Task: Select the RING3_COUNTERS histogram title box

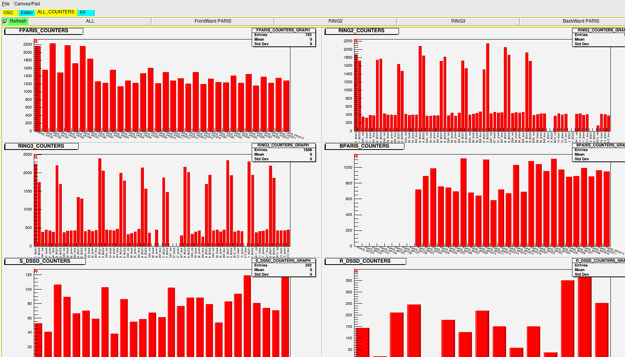Action: click(41, 146)
